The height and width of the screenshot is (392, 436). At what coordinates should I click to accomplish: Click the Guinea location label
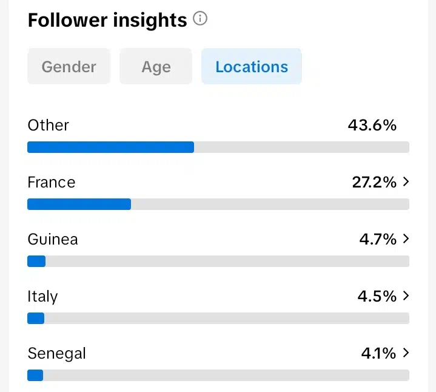[53, 239]
